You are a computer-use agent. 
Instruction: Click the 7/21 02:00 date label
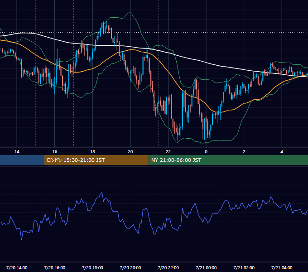point(244,267)
